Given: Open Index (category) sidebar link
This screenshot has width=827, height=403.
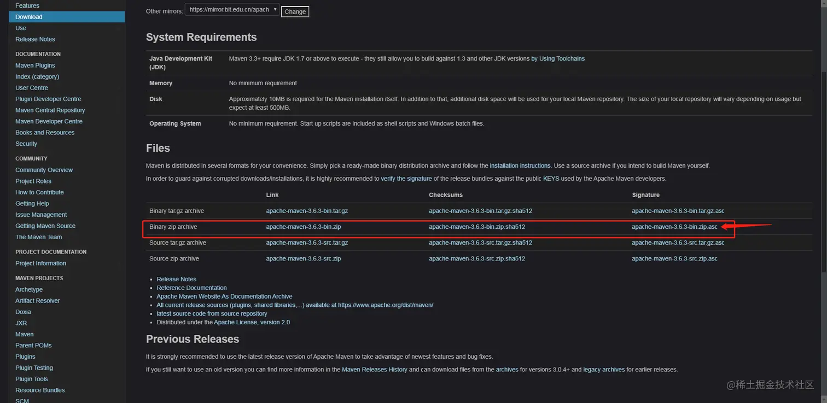Looking at the screenshot, I should [x=37, y=76].
